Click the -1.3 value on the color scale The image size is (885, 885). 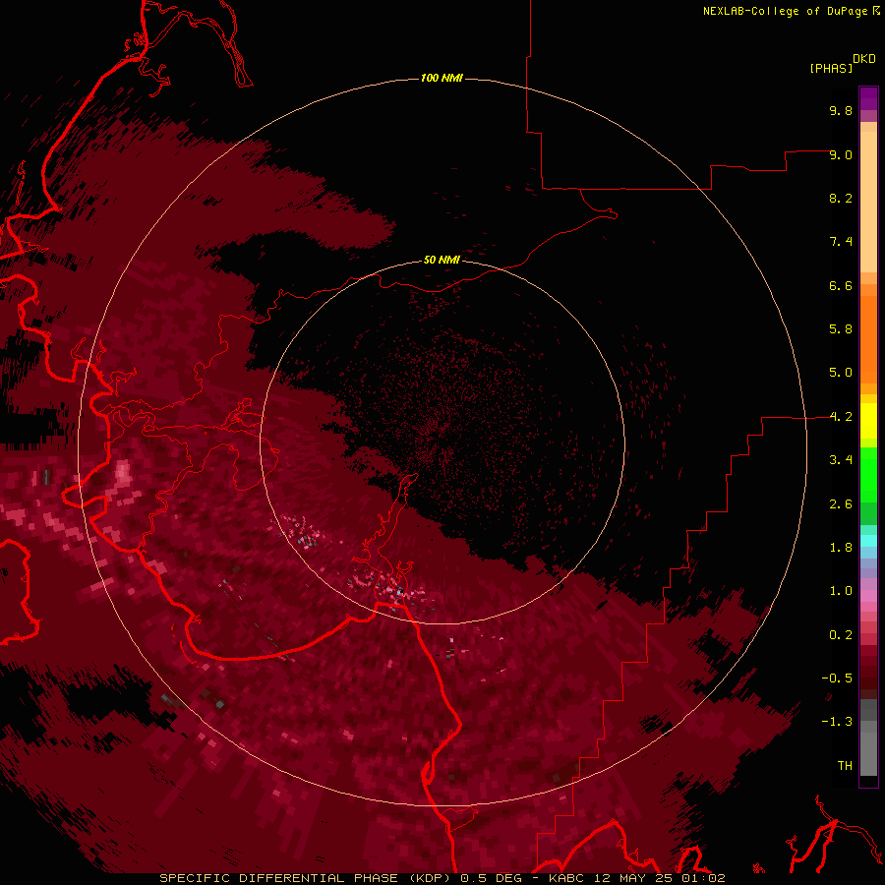[x=837, y=722]
